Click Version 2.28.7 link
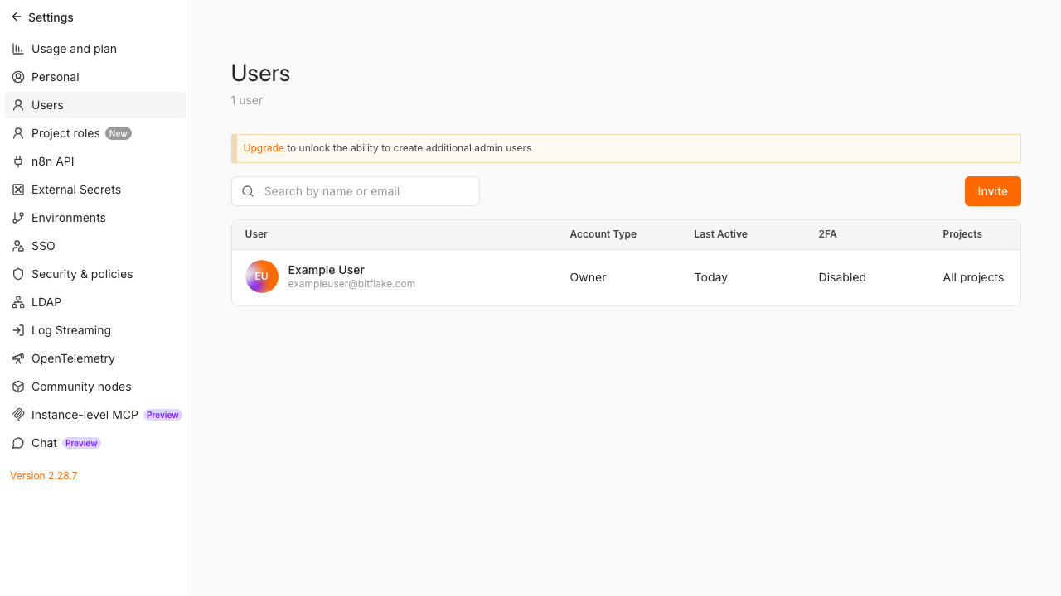This screenshot has height=596, width=1061. 44,476
